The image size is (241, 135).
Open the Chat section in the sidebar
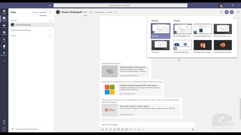coord(4,19)
